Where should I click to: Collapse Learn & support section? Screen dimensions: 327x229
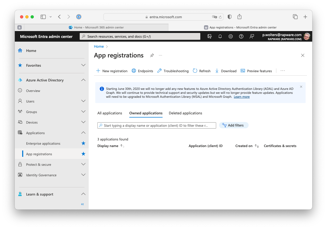tap(83, 194)
